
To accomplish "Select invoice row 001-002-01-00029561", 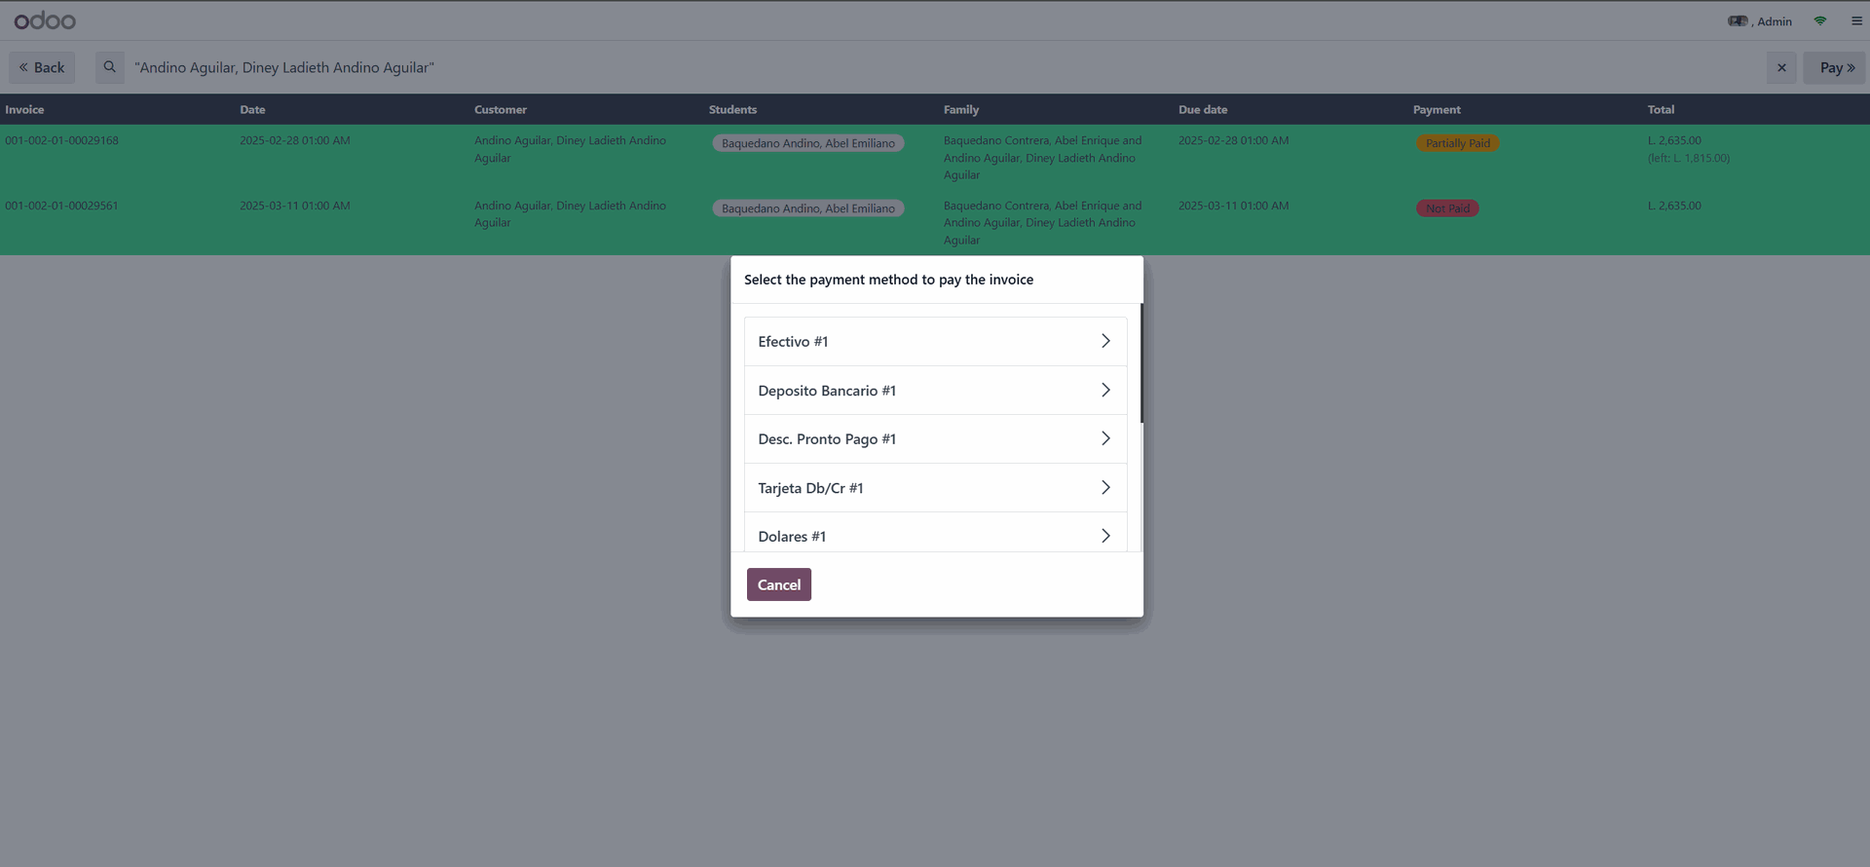I will (61, 207).
